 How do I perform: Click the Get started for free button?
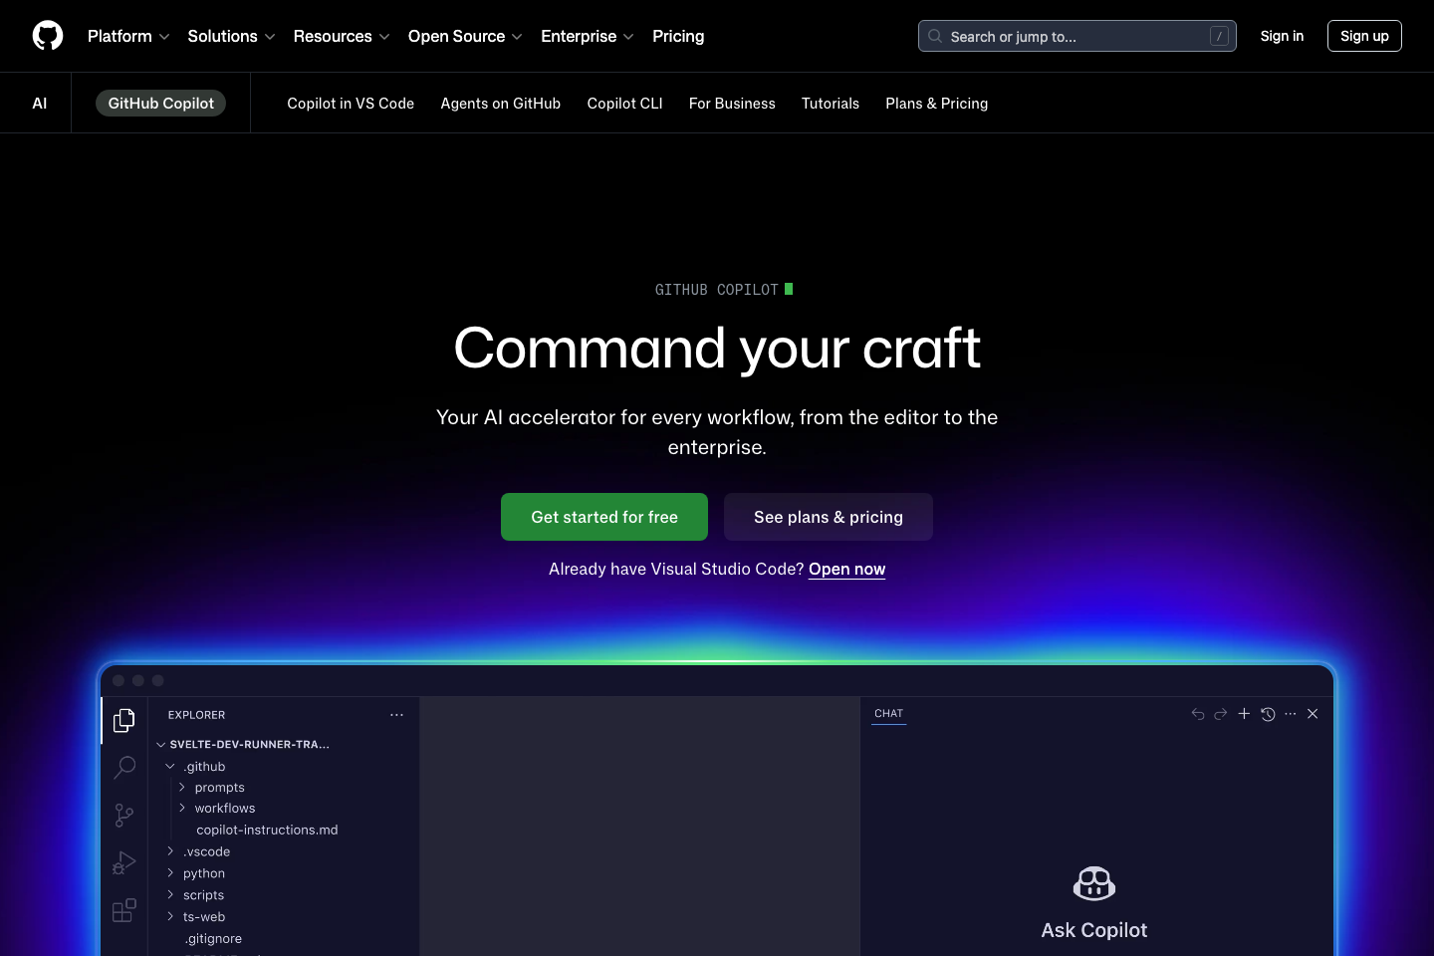click(603, 517)
